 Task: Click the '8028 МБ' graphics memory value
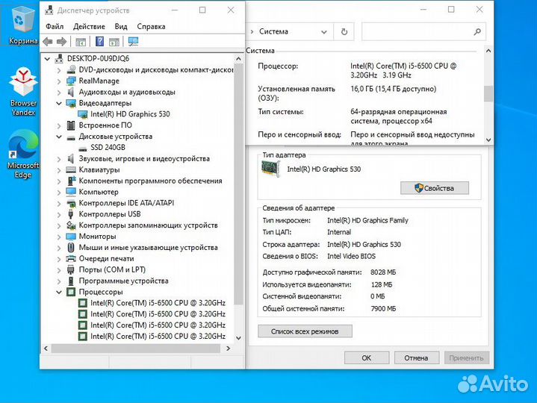[x=383, y=272]
